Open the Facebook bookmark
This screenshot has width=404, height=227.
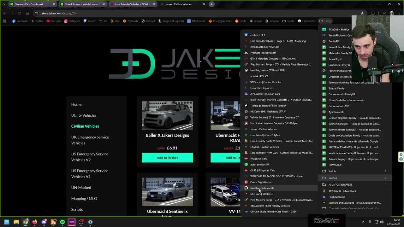20,21
